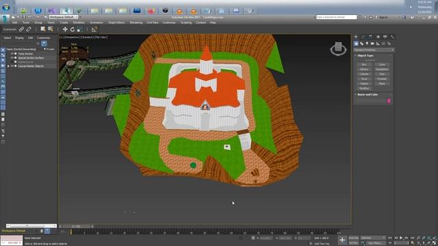Select the Helpers category icon

pyautogui.click(x=378, y=44)
